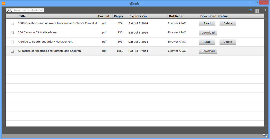The height and width of the screenshot is (139, 270).
Task: Read A Guide to Sports and Injury Management
Action: tap(207, 42)
